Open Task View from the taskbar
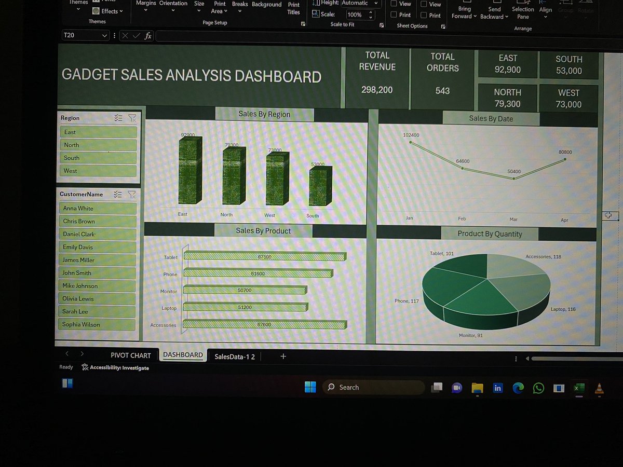Viewport: 623px width, 467px height. coord(437,388)
